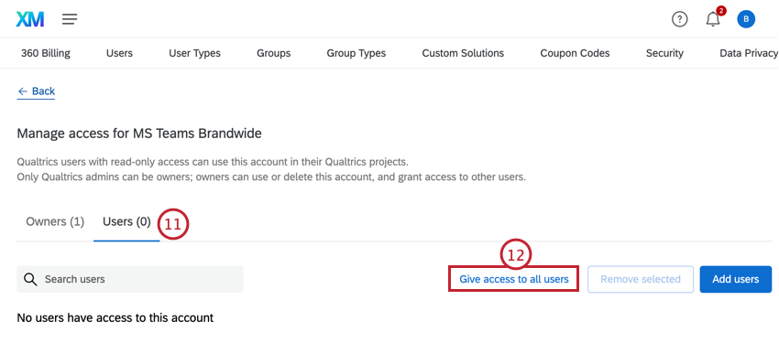Switch to the Owners (1) tab
Image resolution: width=779 pixels, height=343 pixels.
(55, 221)
